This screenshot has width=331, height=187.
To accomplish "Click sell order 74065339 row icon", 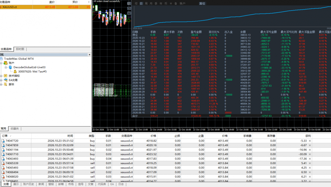I will point(3,163).
